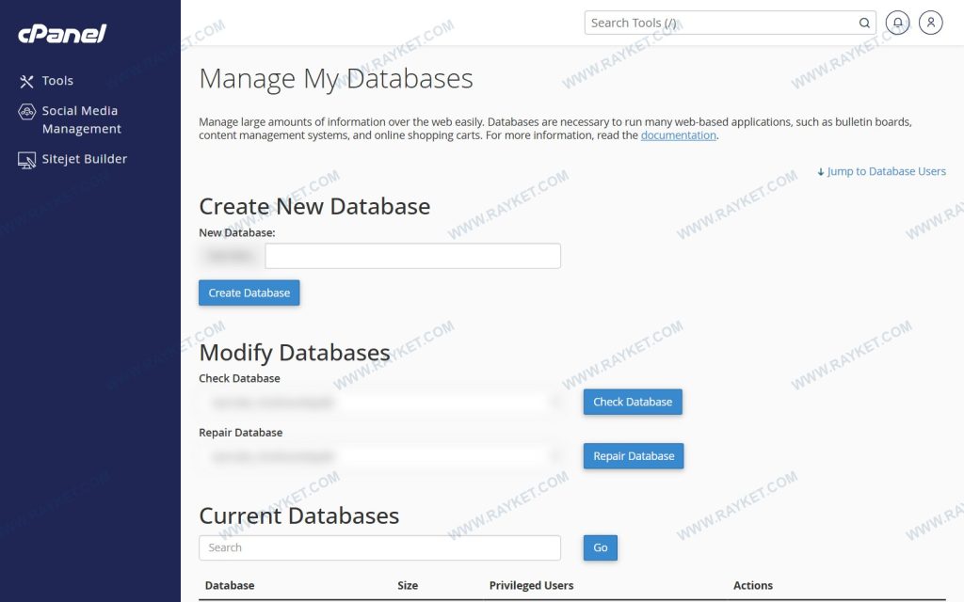Open the documentation link
The width and height of the screenshot is (964, 602).
[x=678, y=135]
